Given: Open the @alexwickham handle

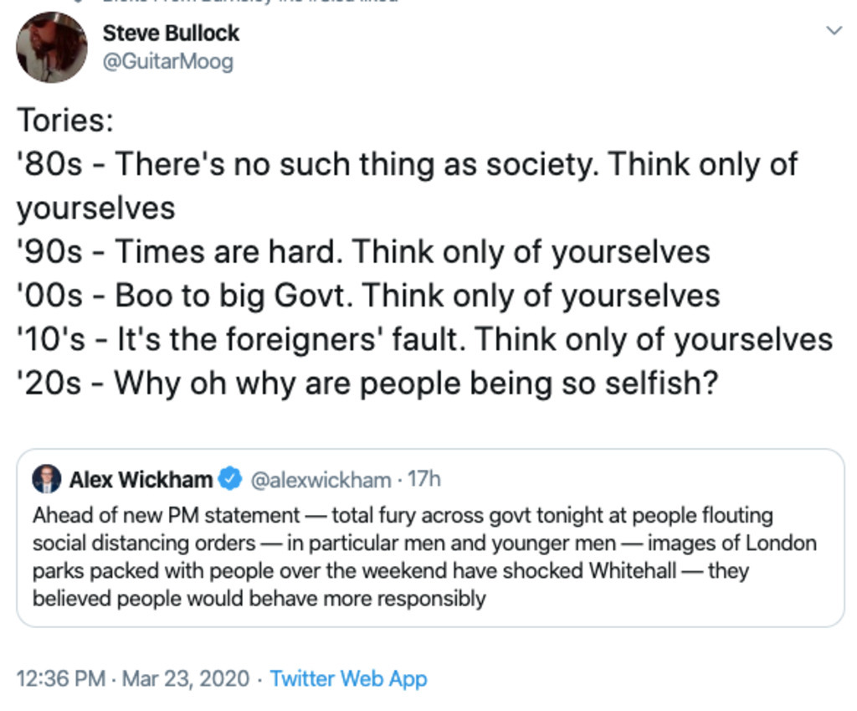Looking at the screenshot, I should tap(321, 480).
